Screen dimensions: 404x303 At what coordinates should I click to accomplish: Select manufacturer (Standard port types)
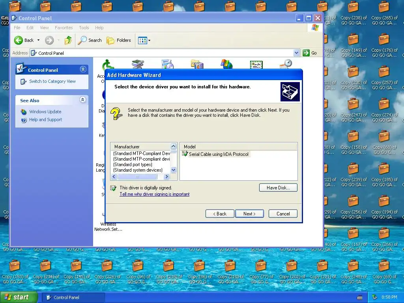[133, 165]
